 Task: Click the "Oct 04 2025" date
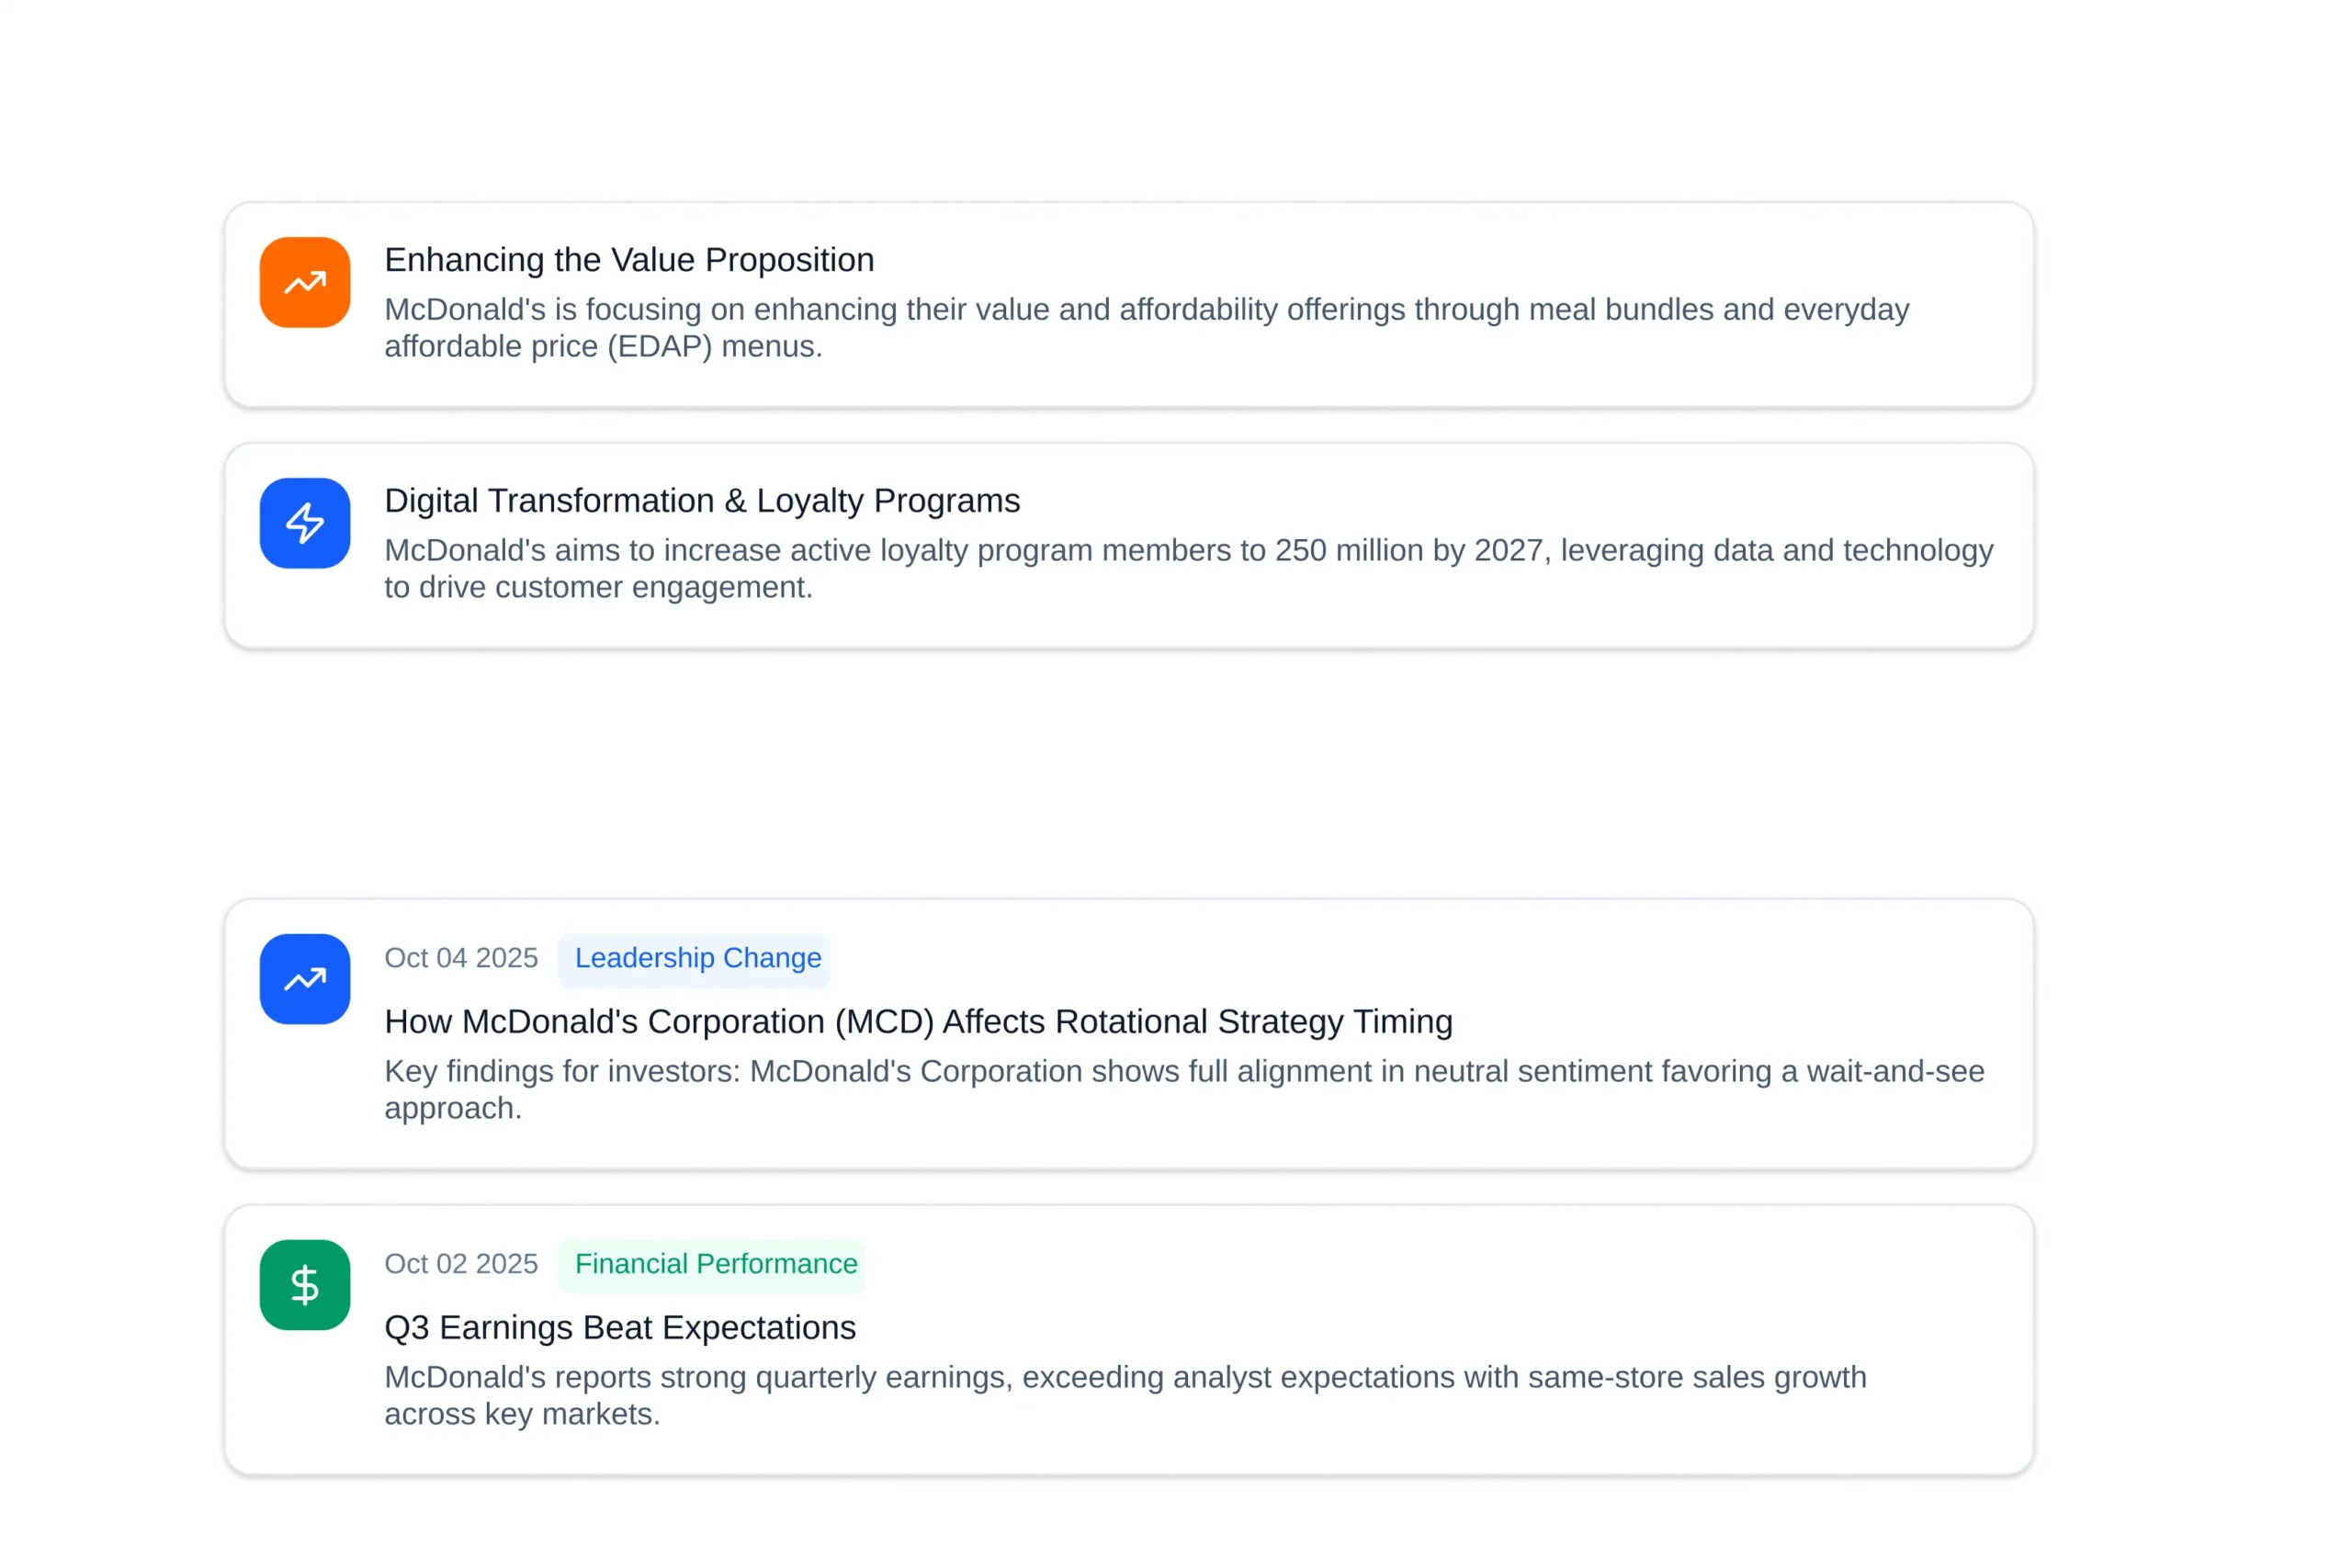point(461,958)
